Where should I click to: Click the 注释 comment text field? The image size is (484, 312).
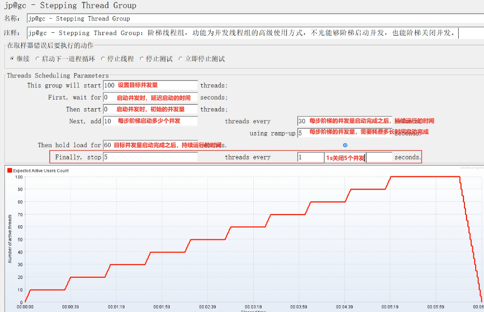[243, 33]
